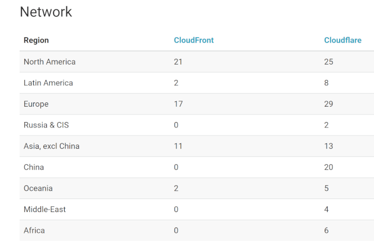
Task: Click Cloudflare value 20 for China
Action: tap(328, 167)
